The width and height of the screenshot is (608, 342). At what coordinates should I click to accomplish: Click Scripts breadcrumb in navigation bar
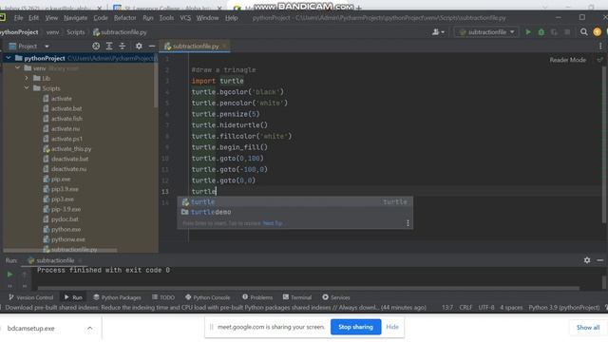click(76, 32)
